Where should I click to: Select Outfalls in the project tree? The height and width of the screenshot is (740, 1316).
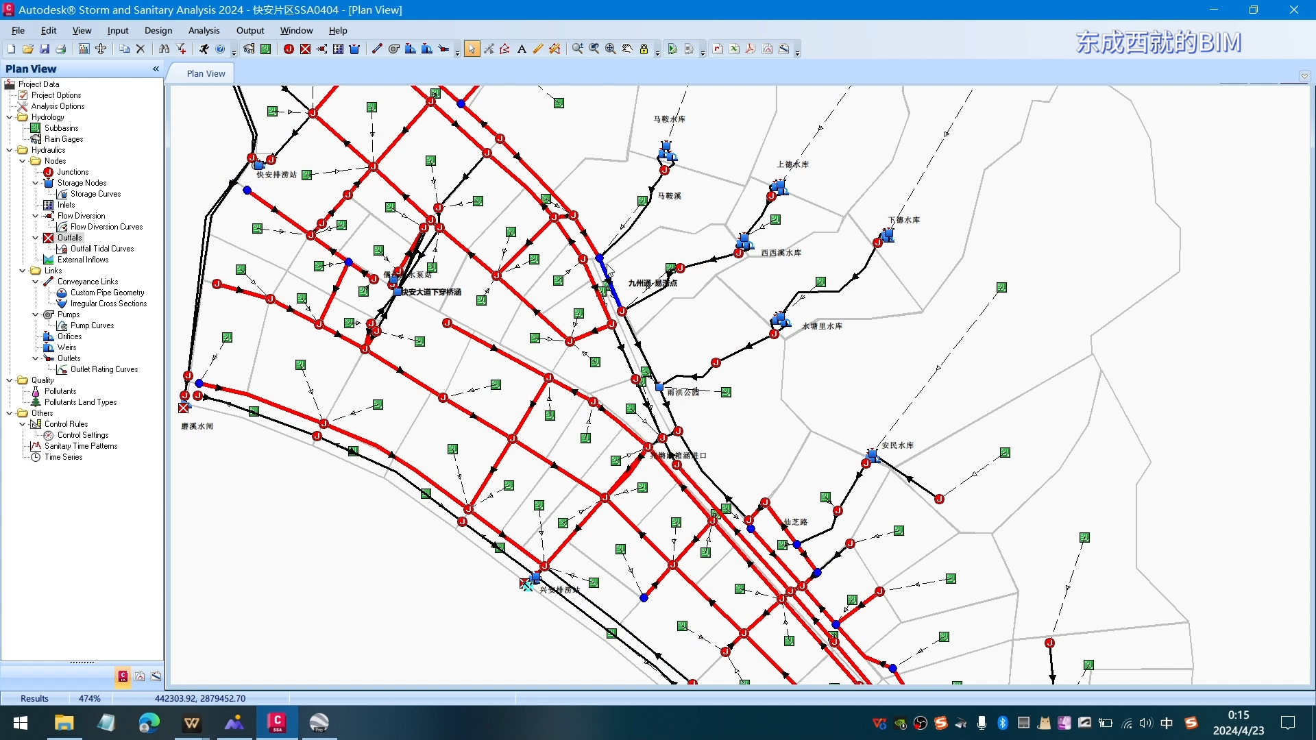tap(69, 238)
